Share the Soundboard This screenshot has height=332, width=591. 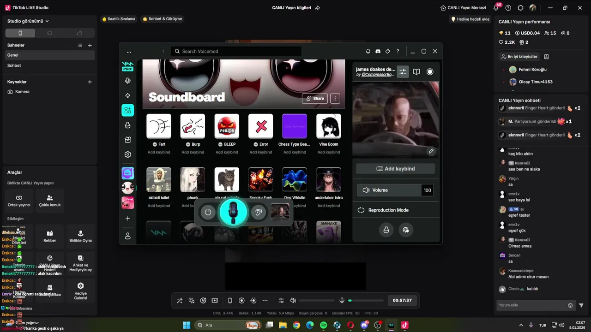pos(314,98)
